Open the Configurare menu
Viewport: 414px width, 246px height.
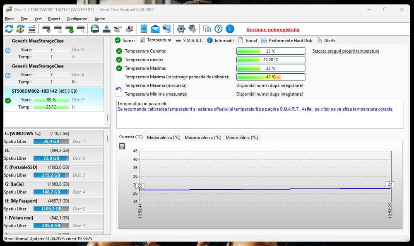(x=77, y=19)
